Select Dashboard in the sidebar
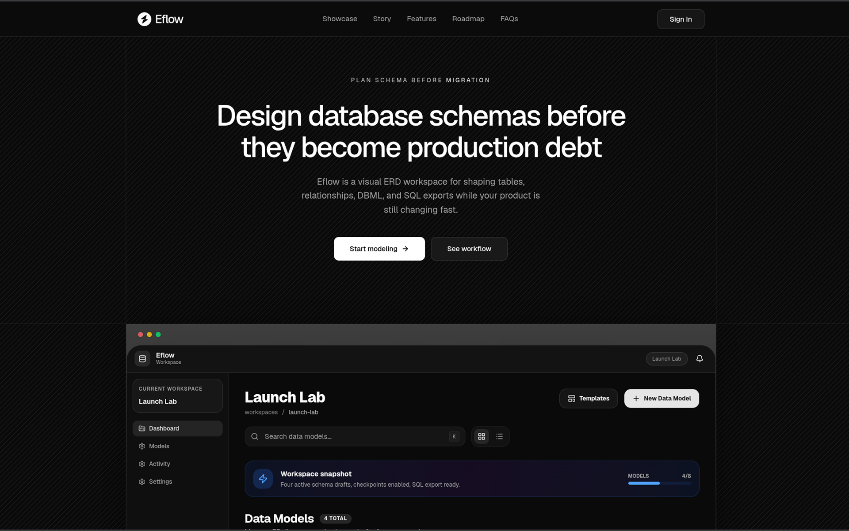Screen dimensions: 849x531 tap(177, 428)
